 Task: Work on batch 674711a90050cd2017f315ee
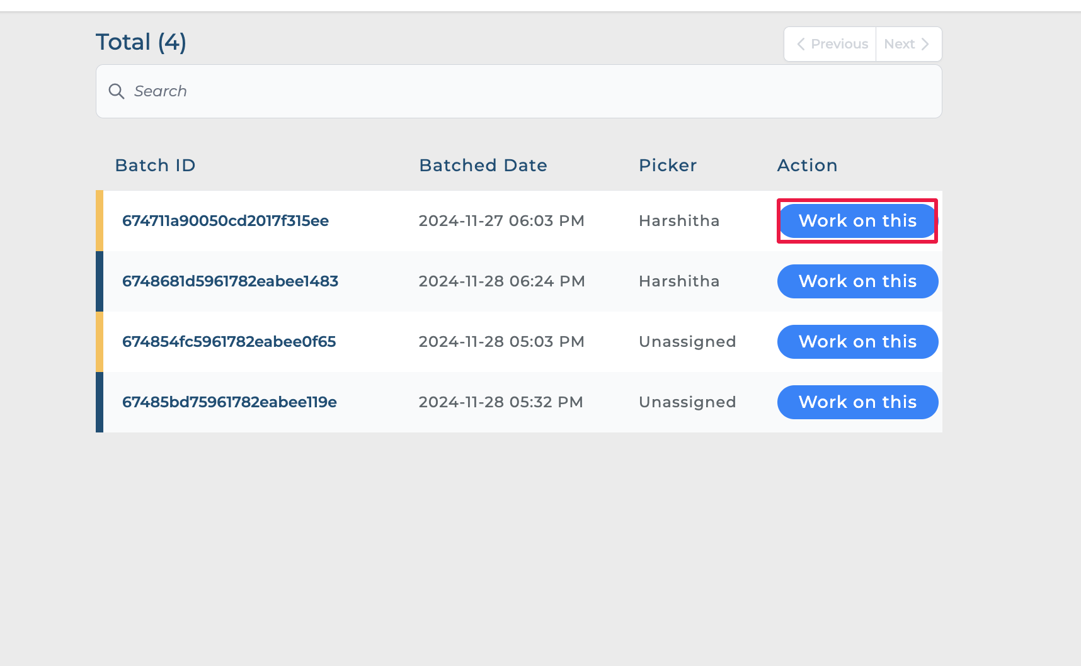coord(857,221)
